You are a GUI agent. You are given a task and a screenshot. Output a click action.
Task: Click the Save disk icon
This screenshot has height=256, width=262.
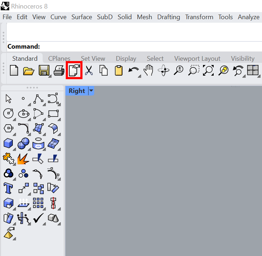pos(44,70)
